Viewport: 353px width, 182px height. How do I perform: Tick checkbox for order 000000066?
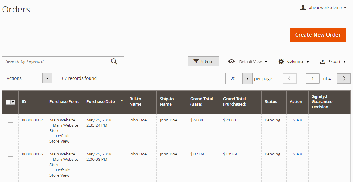pyautogui.click(x=10, y=154)
